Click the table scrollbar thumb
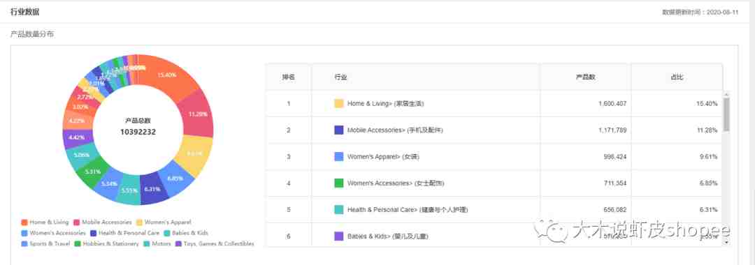The height and width of the screenshot is (265, 755). (726, 114)
